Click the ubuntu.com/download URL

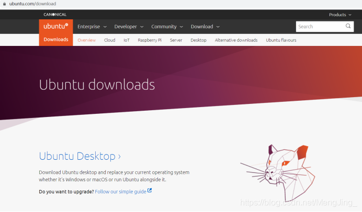pyautogui.click(x=32, y=4)
